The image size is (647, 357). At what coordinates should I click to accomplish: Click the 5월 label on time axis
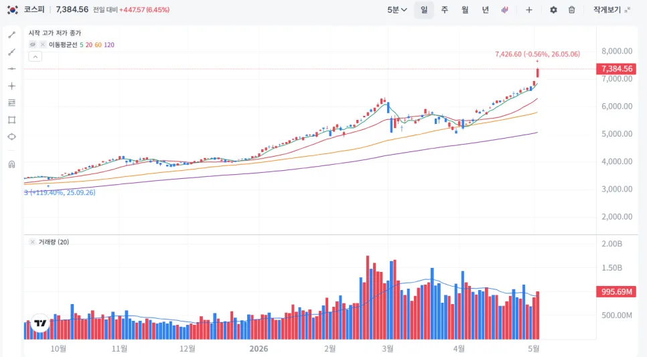(534, 349)
